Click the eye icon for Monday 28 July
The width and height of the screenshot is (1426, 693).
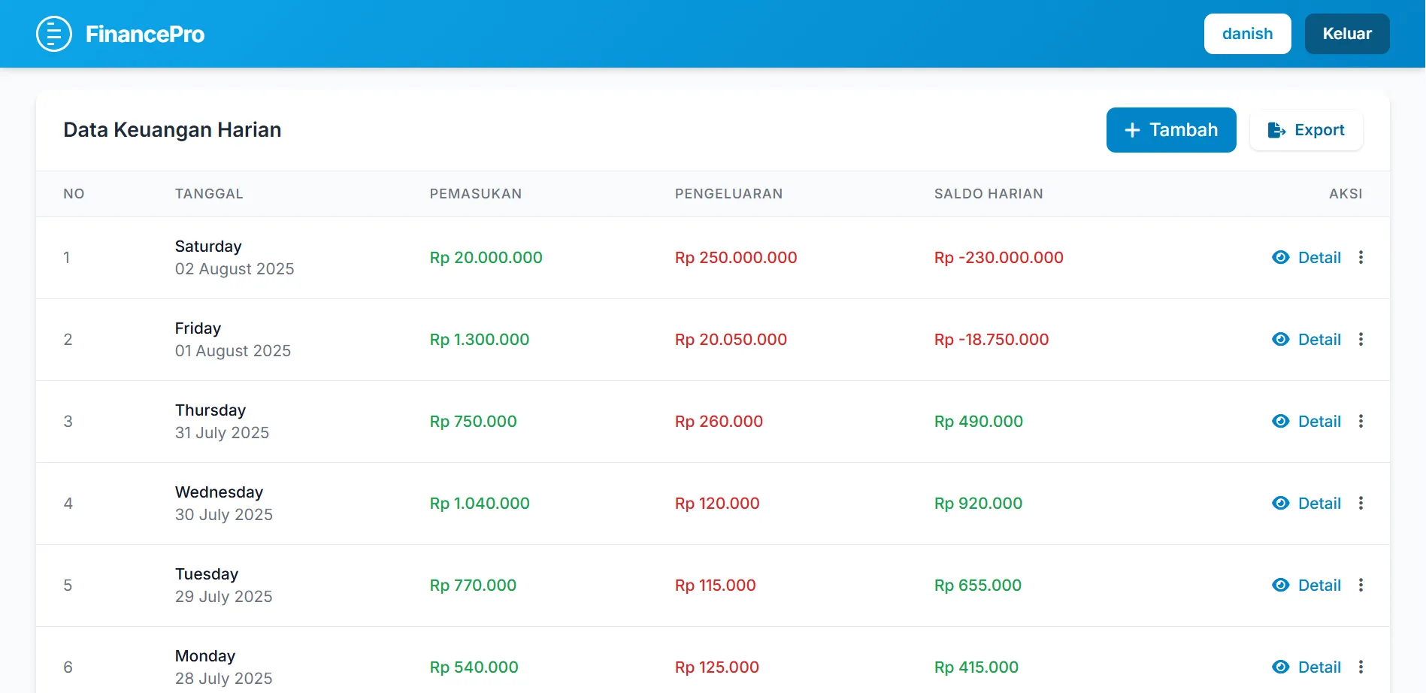pos(1280,667)
